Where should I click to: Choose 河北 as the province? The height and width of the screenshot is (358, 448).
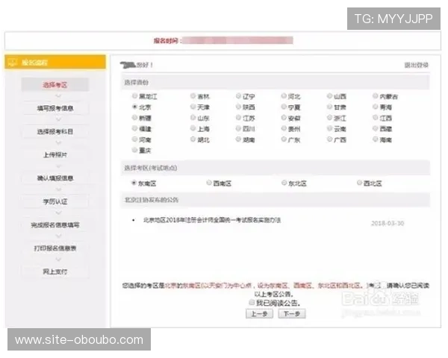click(x=284, y=96)
